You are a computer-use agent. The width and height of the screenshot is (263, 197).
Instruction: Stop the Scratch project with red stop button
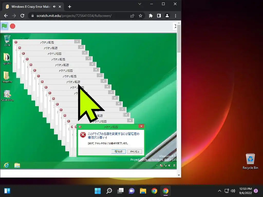(x=13, y=26)
